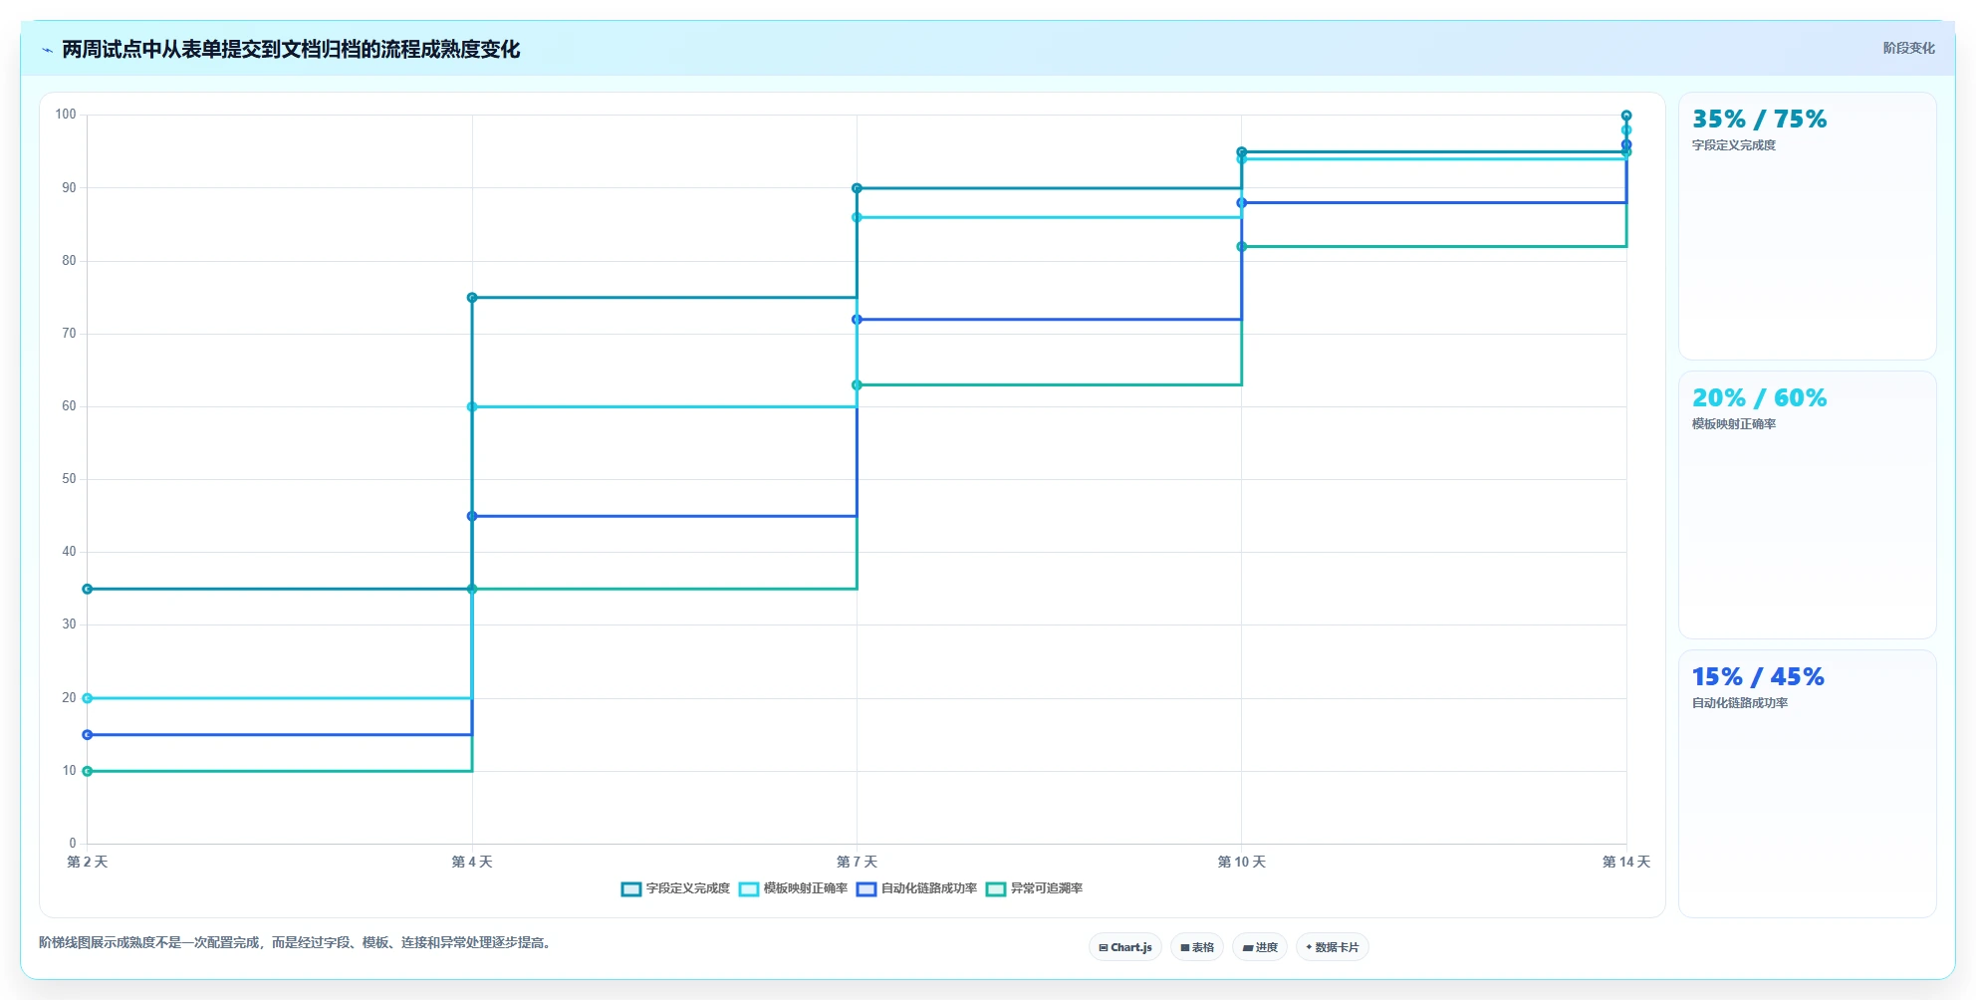The width and height of the screenshot is (1976, 1000).
Task: Click the 模板映射正确率 point at 第 2 天 (20)
Action: [x=88, y=698]
